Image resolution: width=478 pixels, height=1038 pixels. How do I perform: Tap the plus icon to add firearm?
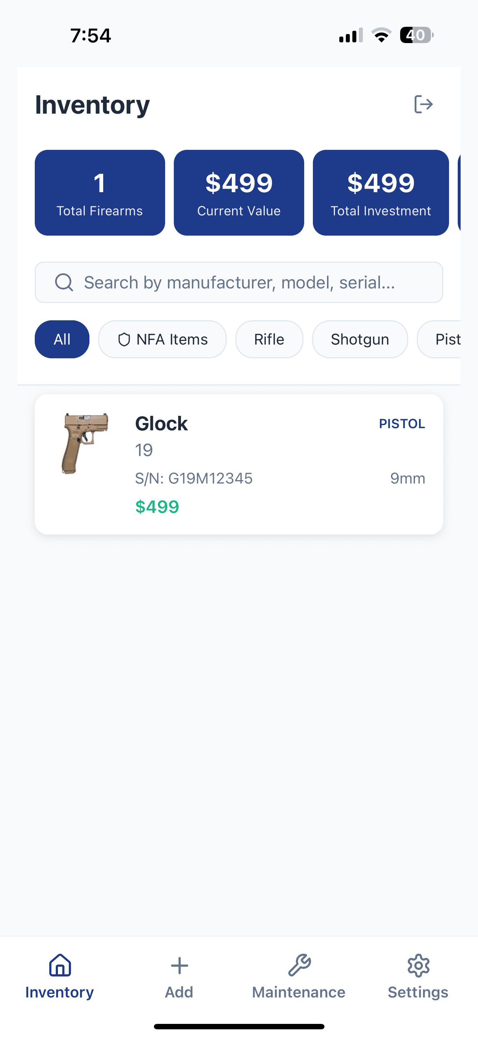[179, 966]
